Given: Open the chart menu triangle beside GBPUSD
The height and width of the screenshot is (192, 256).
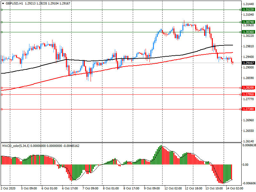Looking at the screenshot, I should coord(3,4).
